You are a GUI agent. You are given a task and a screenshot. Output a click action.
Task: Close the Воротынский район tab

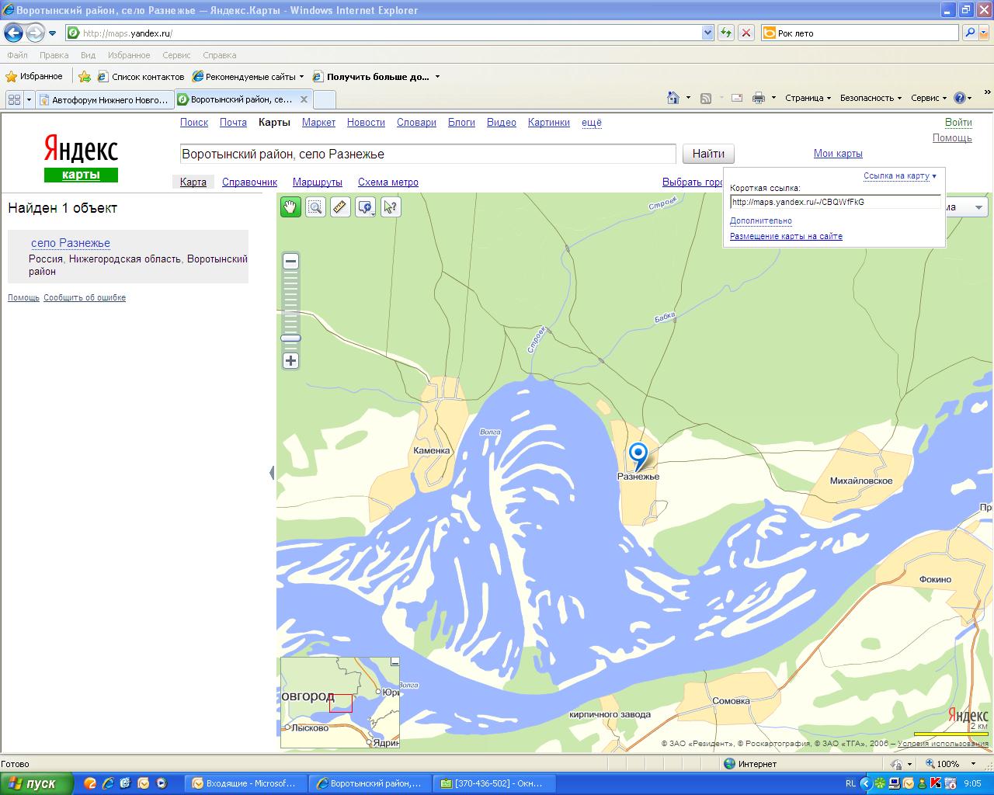[304, 99]
